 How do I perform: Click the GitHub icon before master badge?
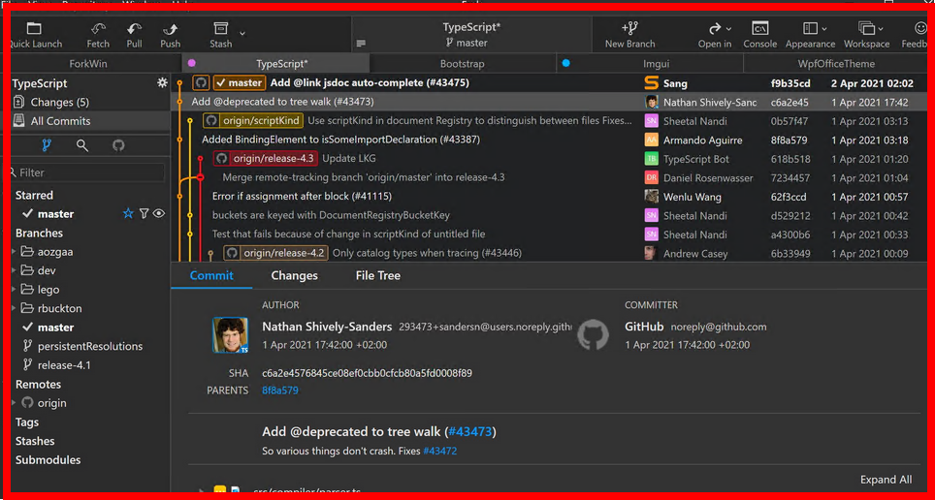click(x=201, y=82)
